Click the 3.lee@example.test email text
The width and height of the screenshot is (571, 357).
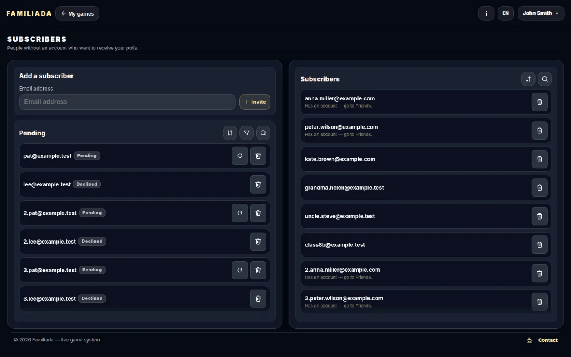pos(49,299)
